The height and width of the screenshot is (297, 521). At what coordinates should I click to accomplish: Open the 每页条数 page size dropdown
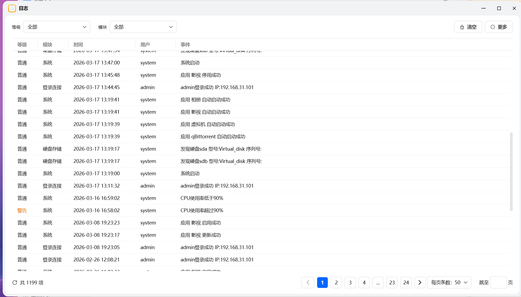[x=449, y=283]
